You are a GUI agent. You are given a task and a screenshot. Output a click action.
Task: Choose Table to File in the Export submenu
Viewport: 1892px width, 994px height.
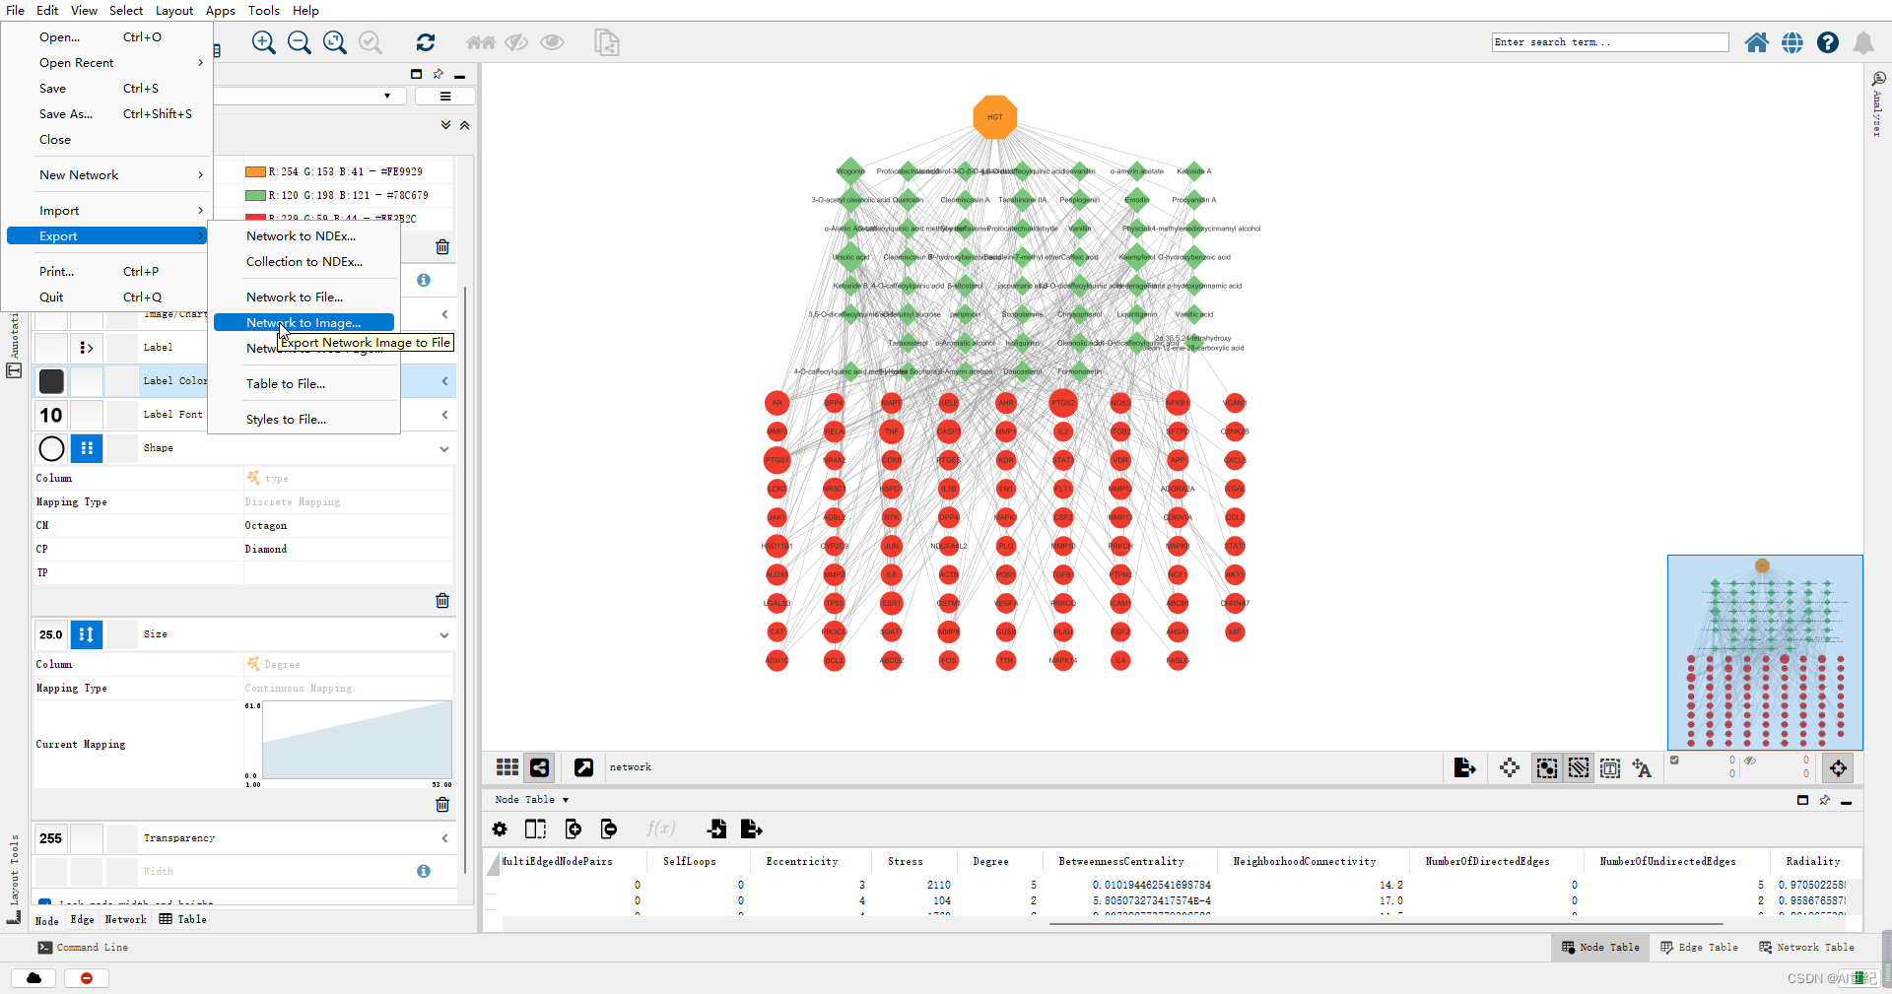coord(286,384)
